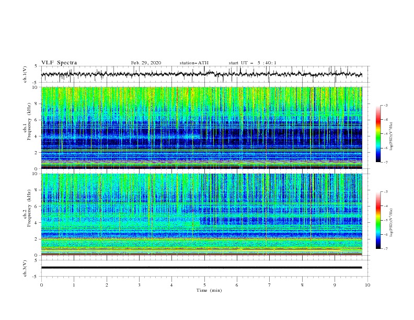Screen dimensions: 414x320
Task: Click the ch.2 frequency tick label "8"
Action: [x=37, y=190]
